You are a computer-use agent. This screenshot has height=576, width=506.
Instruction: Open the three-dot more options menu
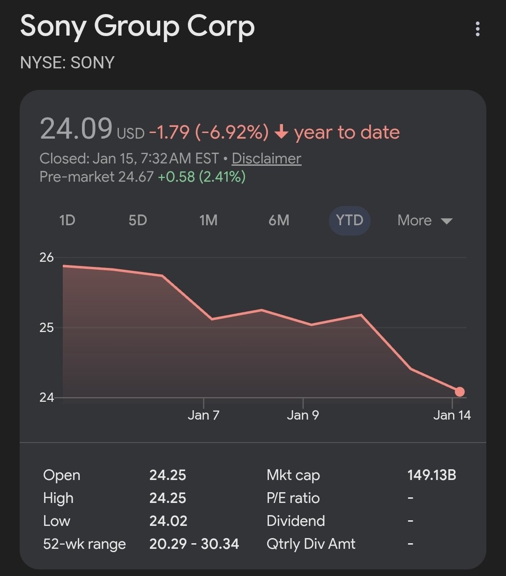click(477, 29)
